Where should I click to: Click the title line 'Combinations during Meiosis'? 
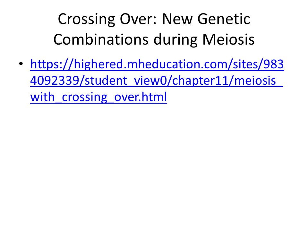tap(154, 39)
